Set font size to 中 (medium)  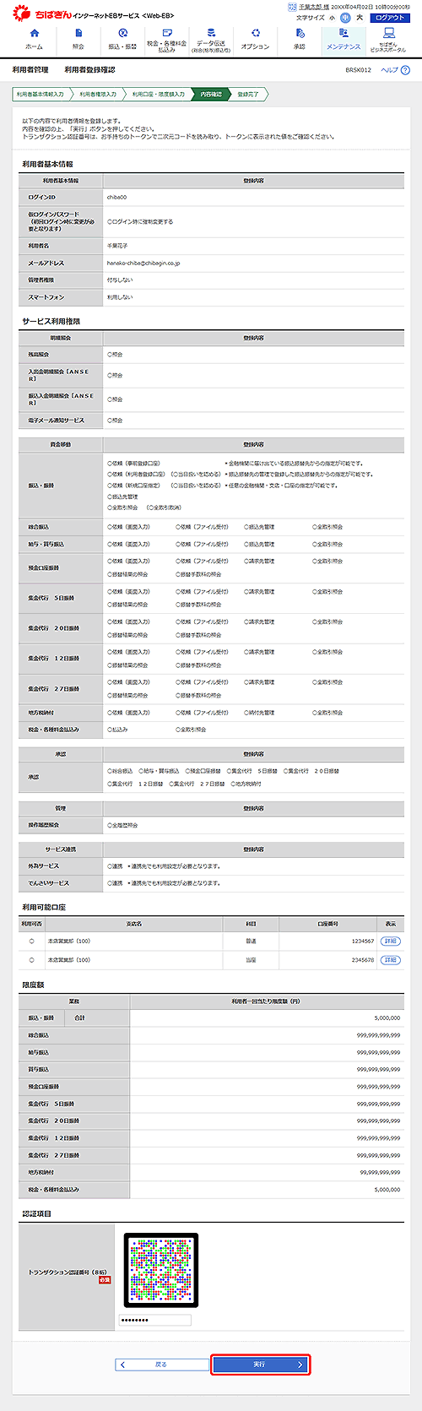pyautogui.click(x=345, y=17)
